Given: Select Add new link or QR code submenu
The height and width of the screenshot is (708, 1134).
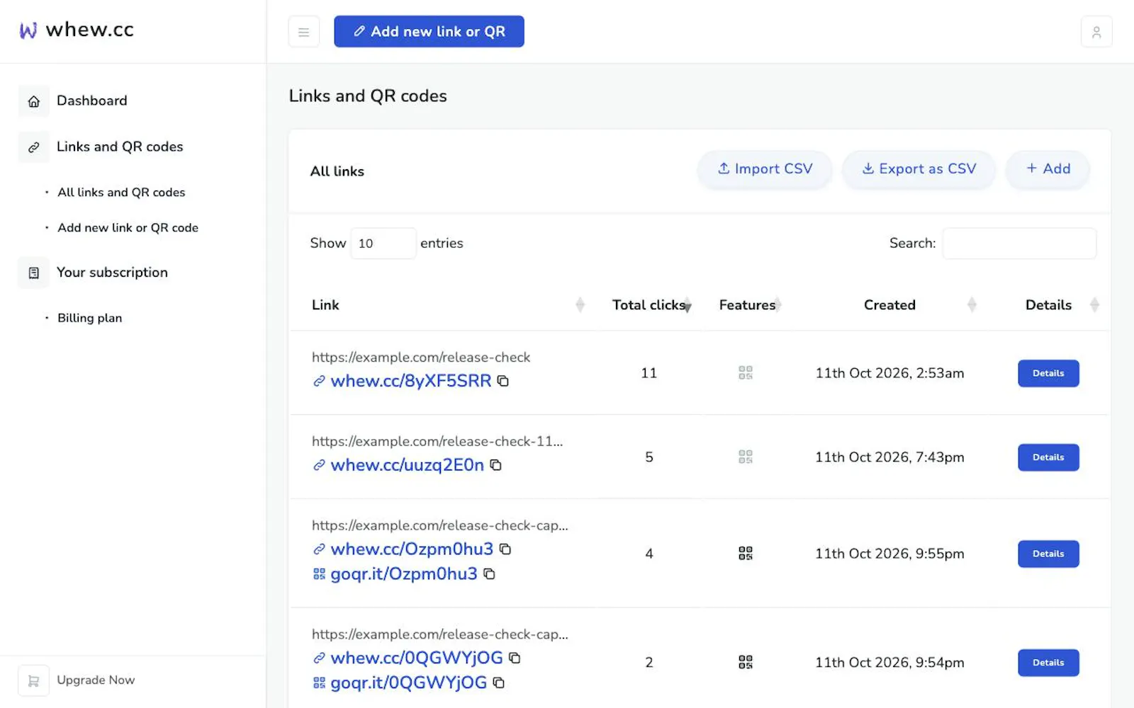Looking at the screenshot, I should click(x=128, y=228).
